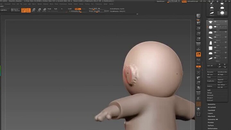The image size is (231, 130).
Task: Click the BPR render icon on right shelf
Action: click(x=199, y=16)
